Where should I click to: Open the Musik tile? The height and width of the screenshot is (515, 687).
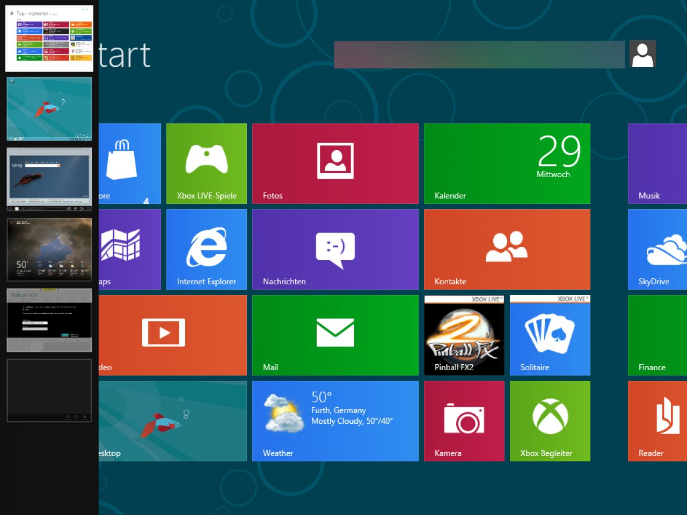657,164
